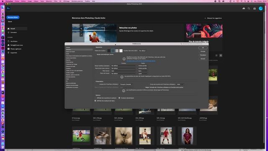
Task: Select Curseurs preferences category
Action: (68, 68)
